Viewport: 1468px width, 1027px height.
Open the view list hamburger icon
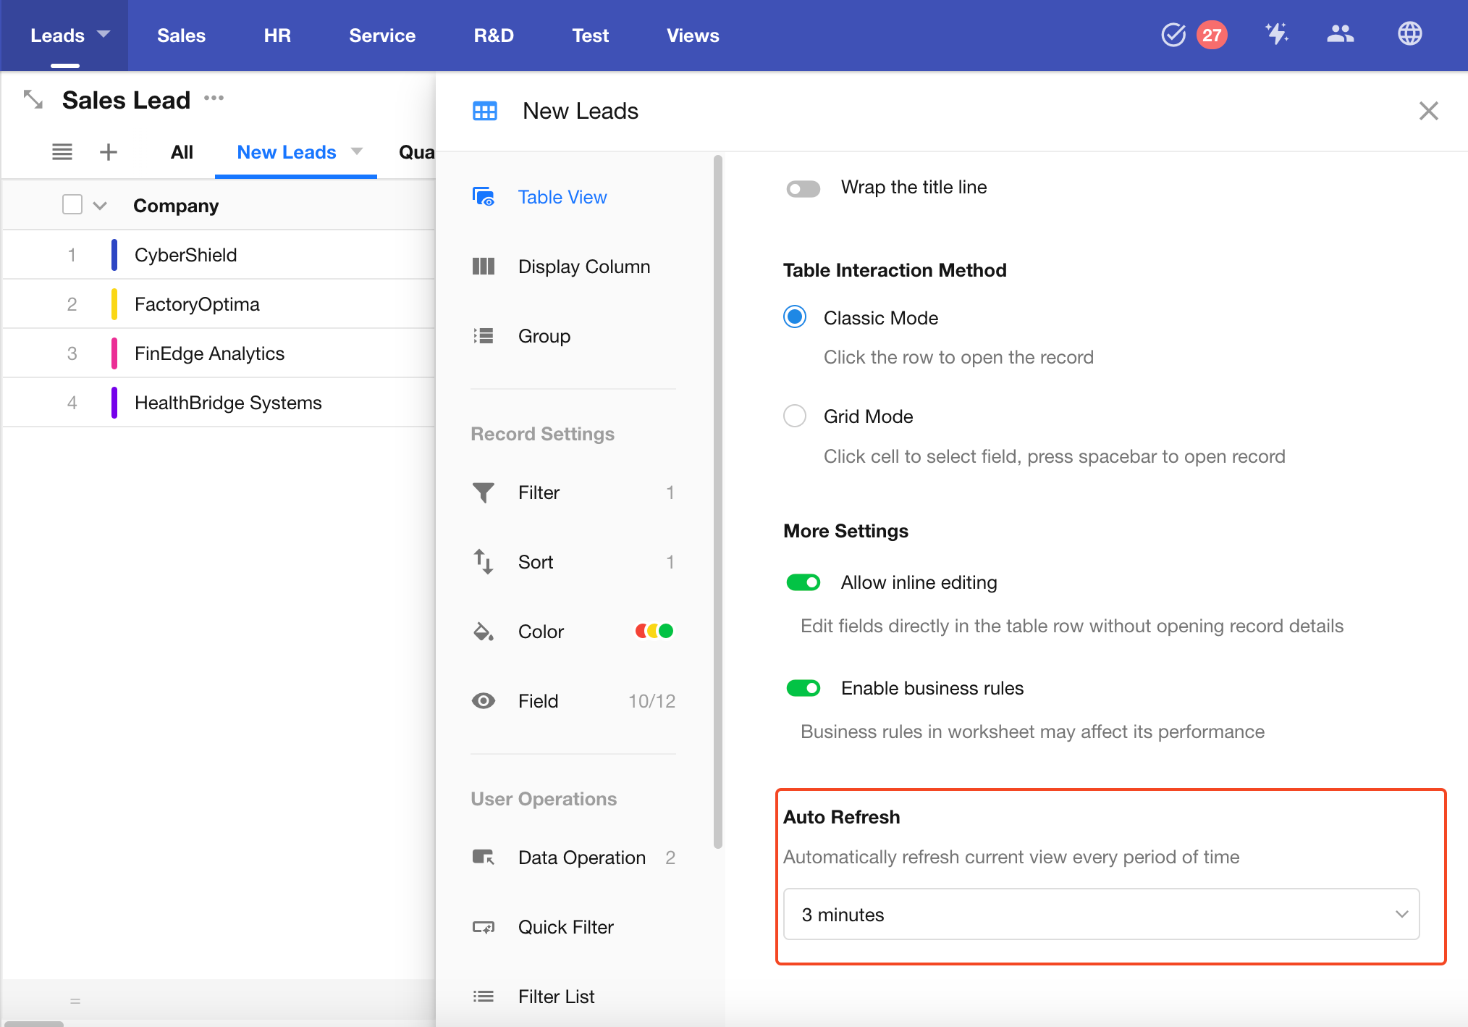click(x=62, y=152)
